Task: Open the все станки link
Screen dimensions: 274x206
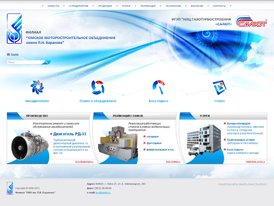Action: click(x=173, y=162)
